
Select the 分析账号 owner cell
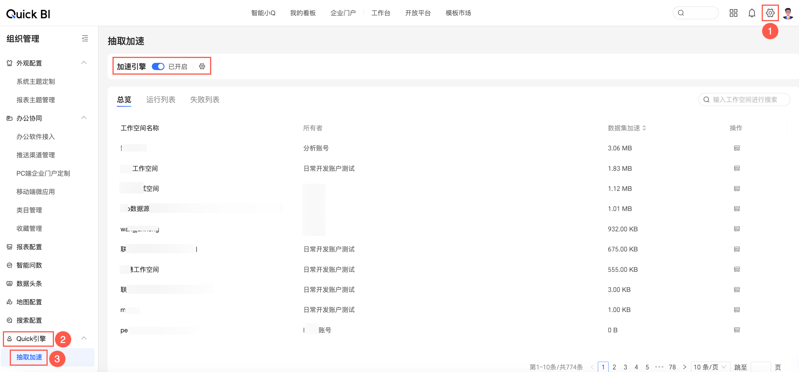coord(316,148)
